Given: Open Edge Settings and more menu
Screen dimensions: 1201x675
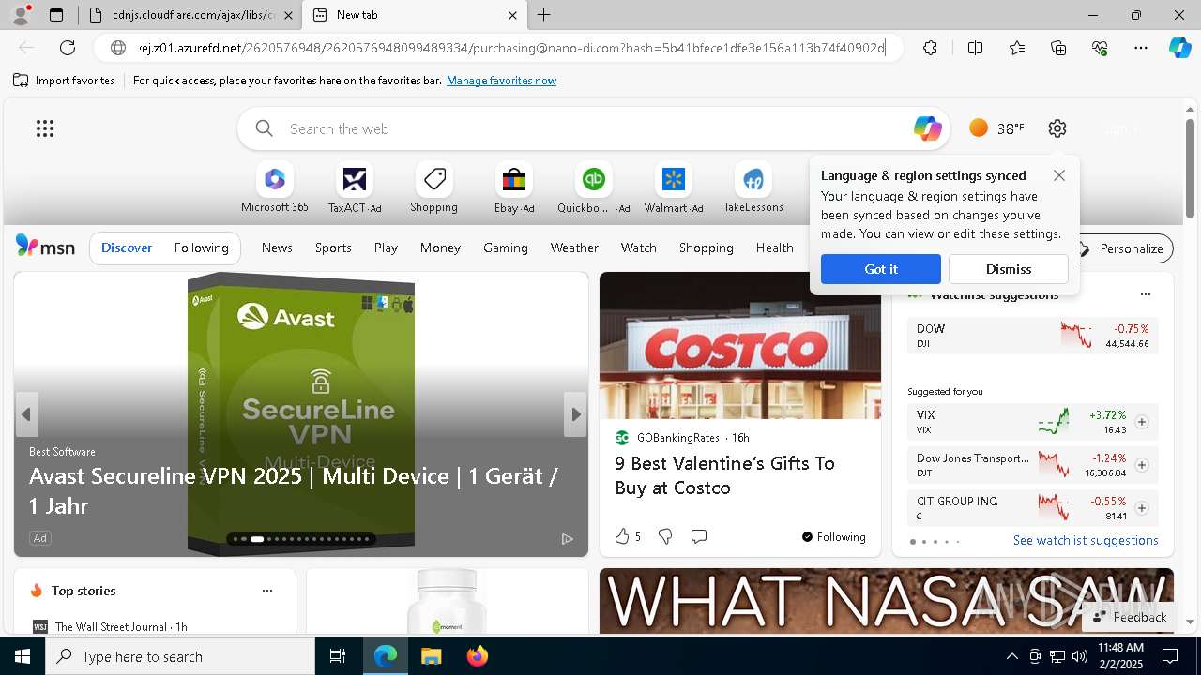Looking at the screenshot, I should tap(1141, 48).
